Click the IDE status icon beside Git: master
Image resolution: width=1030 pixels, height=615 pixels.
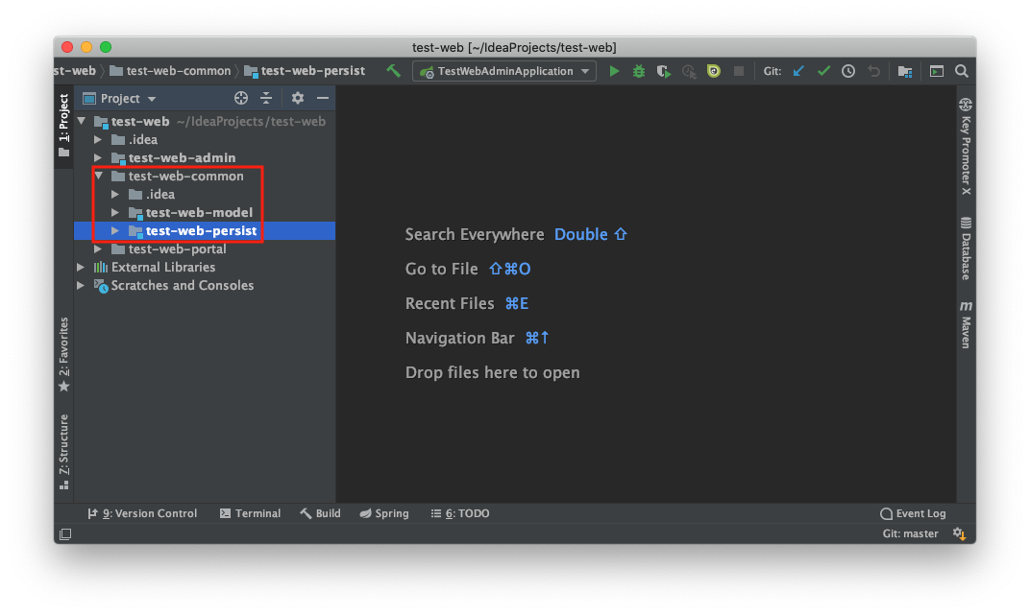[x=959, y=533]
